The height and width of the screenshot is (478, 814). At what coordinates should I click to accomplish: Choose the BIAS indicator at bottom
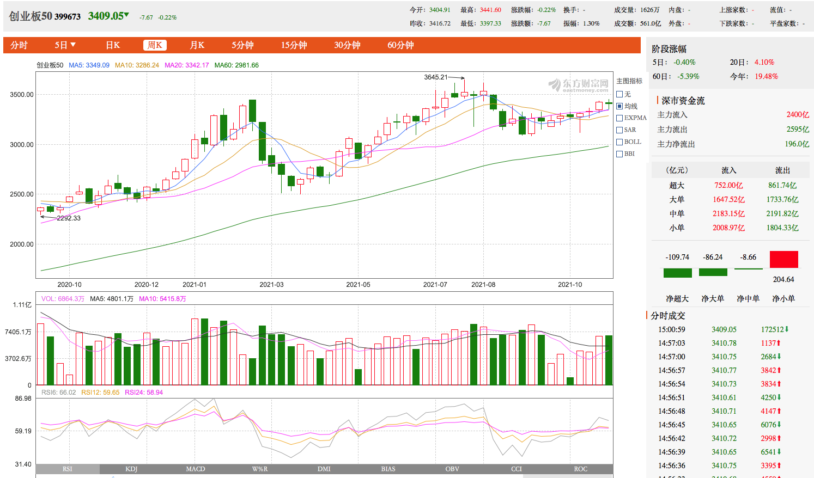388,469
